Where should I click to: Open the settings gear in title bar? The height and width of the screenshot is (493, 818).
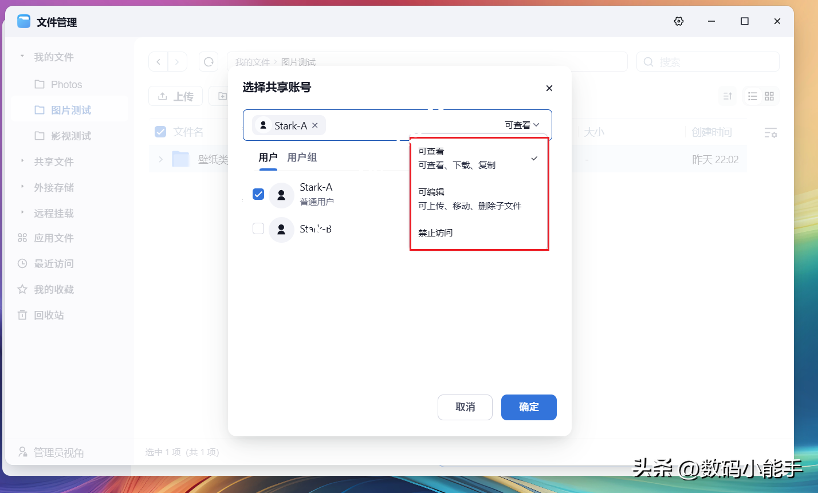click(x=679, y=21)
